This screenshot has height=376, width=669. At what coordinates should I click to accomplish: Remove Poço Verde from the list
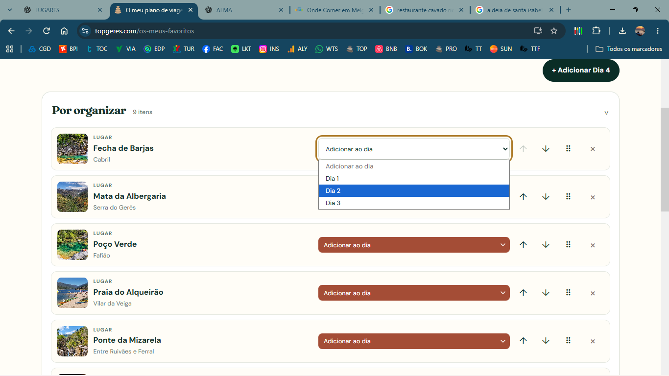point(593,245)
